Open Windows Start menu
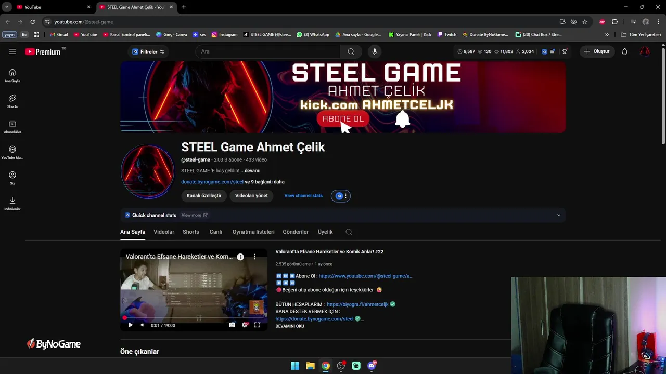This screenshot has width=666, height=374. coord(295,366)
